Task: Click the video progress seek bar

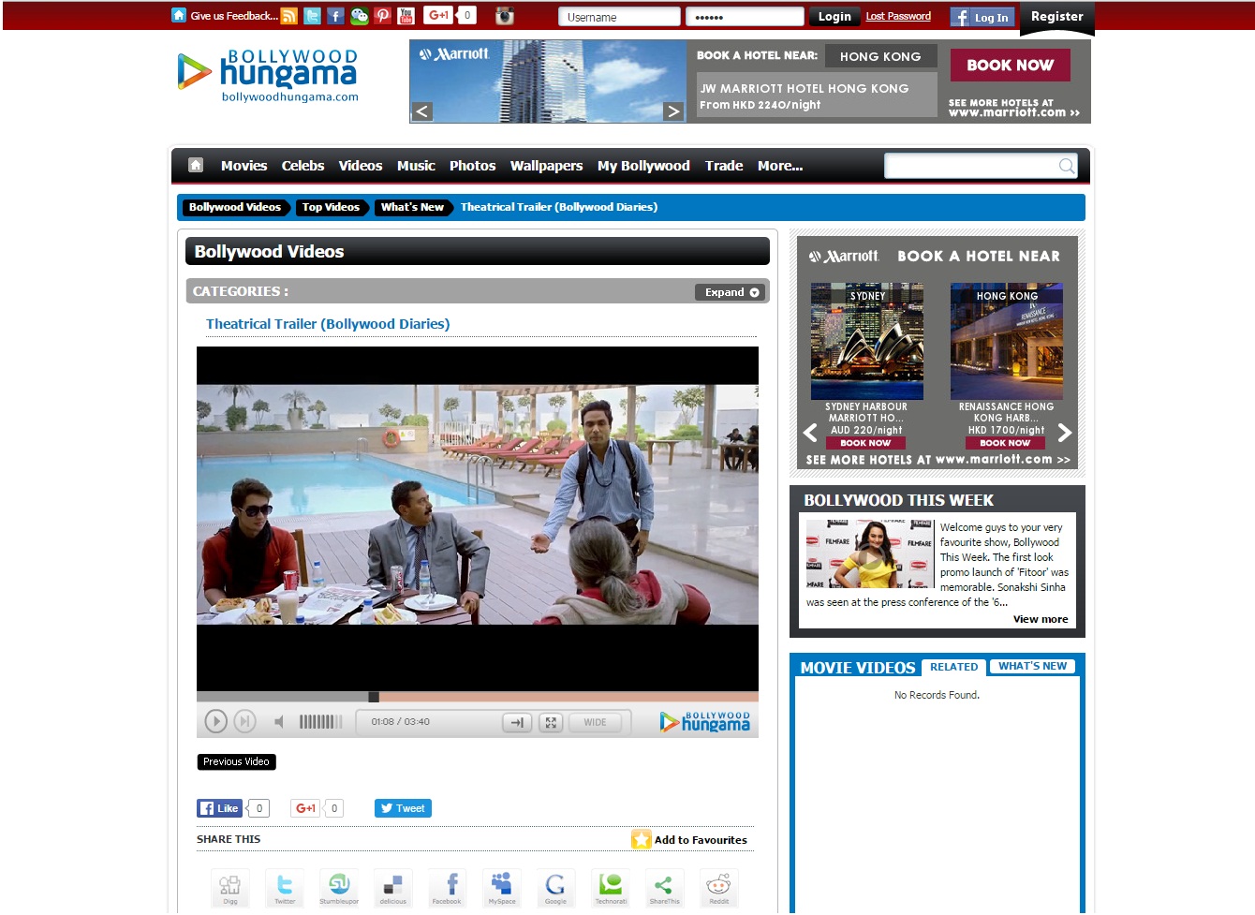Action: [x=562, y=697]
